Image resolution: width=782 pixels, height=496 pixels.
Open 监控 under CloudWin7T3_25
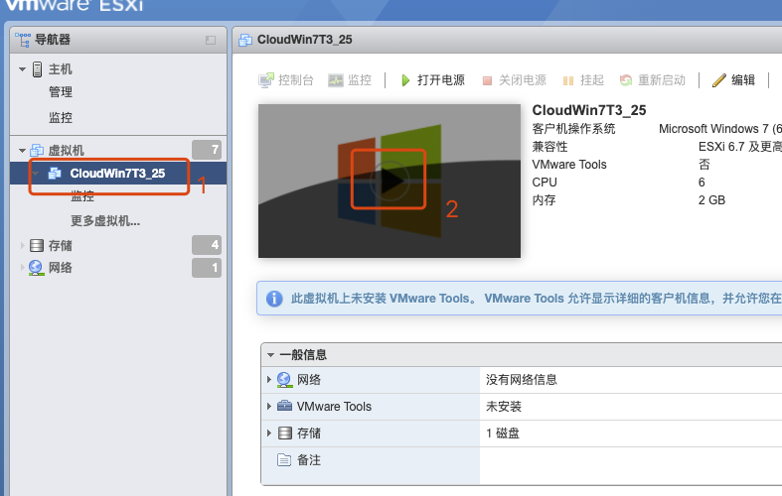(x=82, y=196)
